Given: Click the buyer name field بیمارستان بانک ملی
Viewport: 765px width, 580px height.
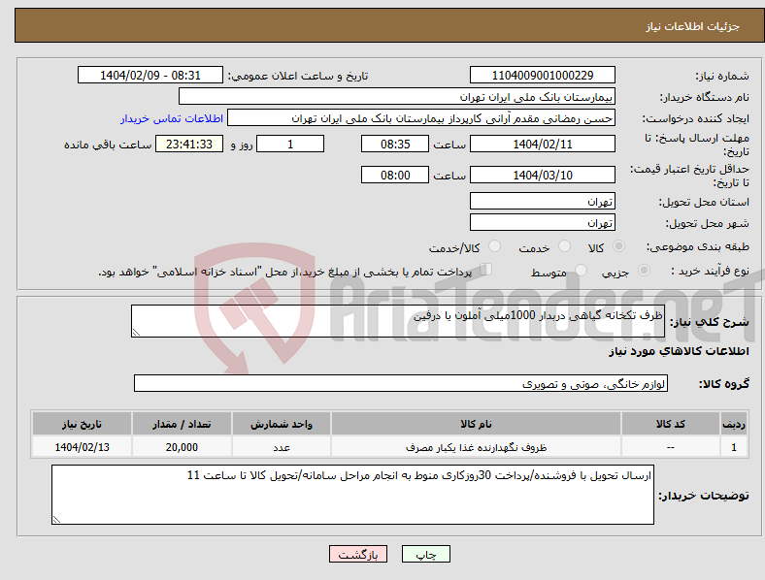Looking at the screenshot, I should (x=397, y=96).
